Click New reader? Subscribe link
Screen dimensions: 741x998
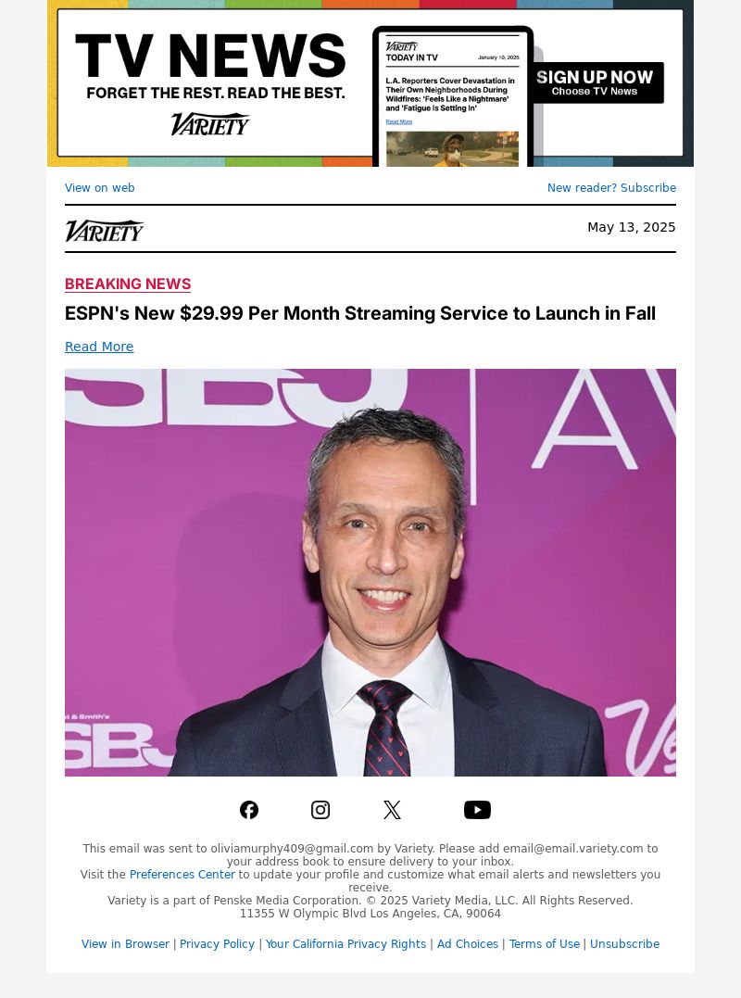pyautogui.click(x=611, y=188)
